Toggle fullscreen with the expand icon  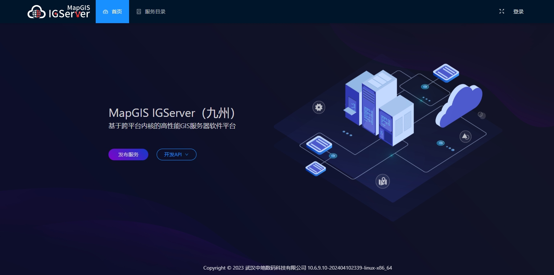[502, 11]
